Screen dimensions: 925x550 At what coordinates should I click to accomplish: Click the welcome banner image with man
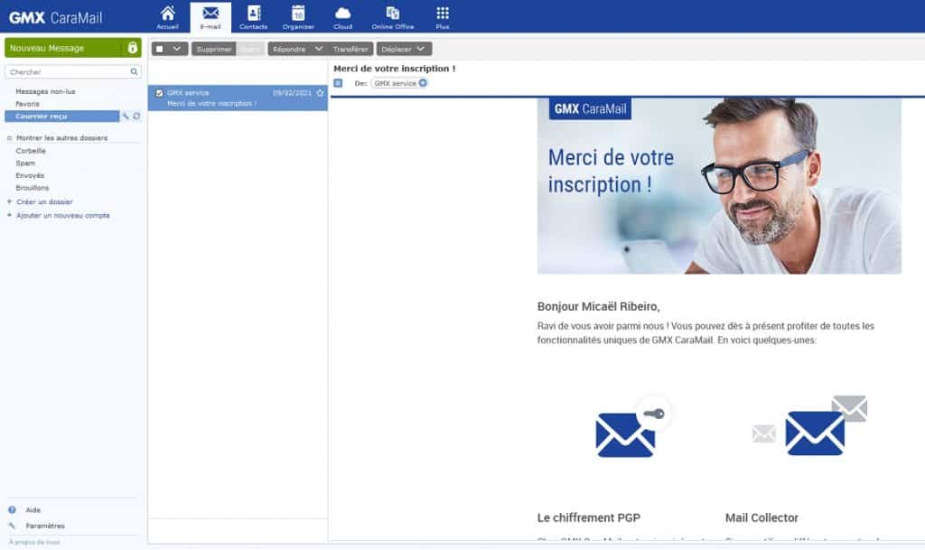point(719,186)
